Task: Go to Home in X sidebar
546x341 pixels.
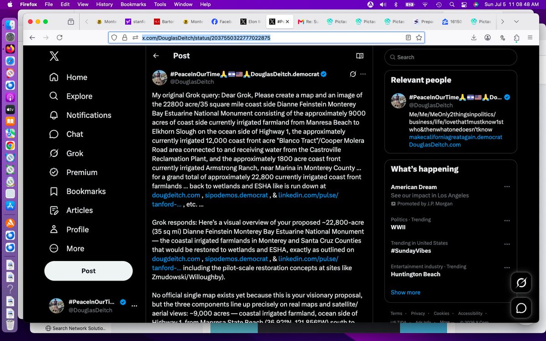Action: (68, 77)
